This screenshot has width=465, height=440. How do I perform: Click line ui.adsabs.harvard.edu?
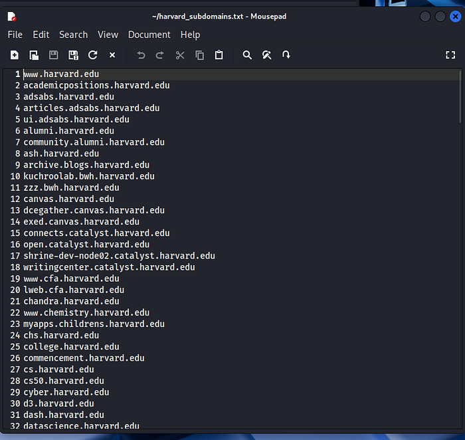tap(76, 120)
